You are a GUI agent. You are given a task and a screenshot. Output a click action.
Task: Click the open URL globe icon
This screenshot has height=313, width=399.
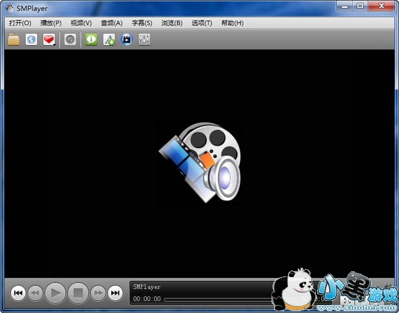click(31, 40)
